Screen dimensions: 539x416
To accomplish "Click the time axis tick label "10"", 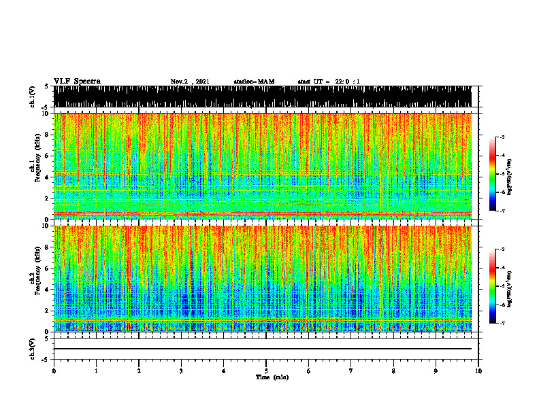I will click(478, 371).
